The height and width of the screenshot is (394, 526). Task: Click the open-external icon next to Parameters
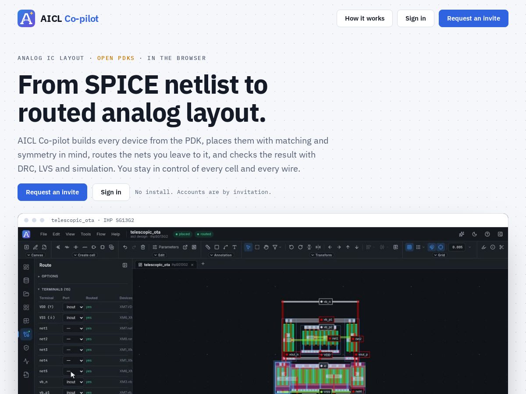click(x=185, y=247)
